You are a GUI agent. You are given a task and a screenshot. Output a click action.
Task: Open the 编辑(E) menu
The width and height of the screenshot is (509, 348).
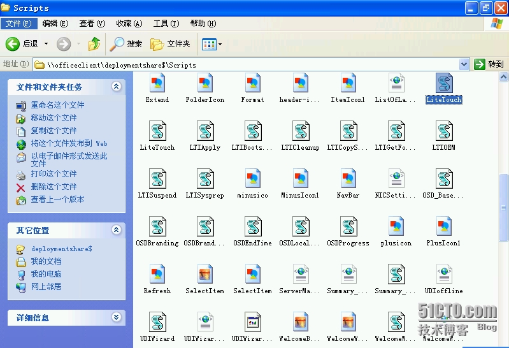coord(55,24)
